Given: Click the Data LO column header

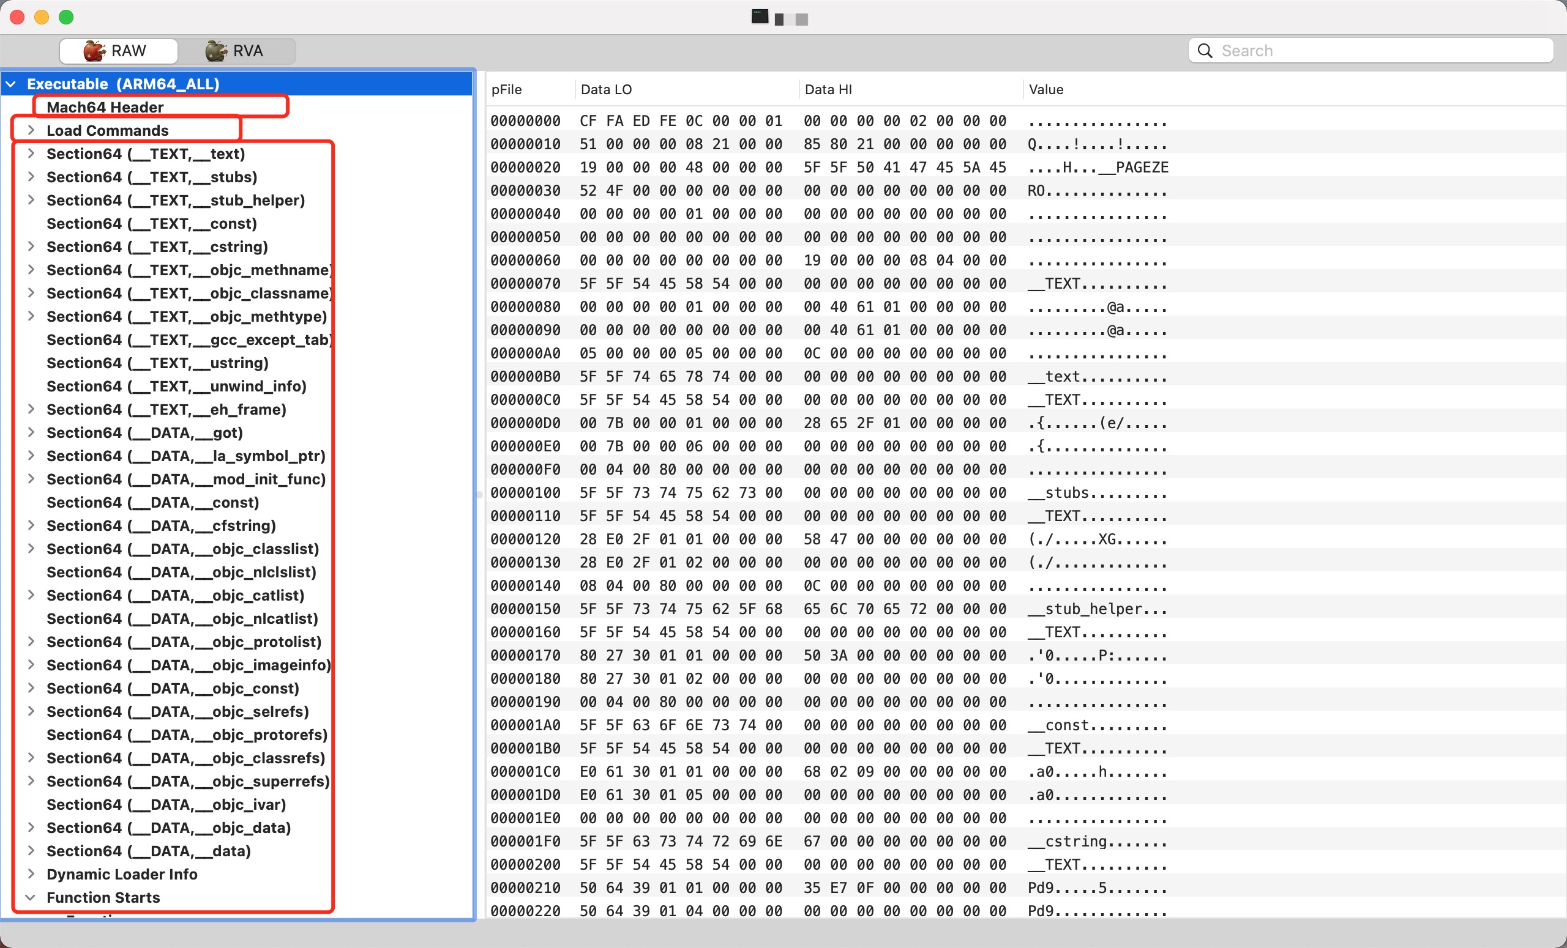Looking at the screenshot, I should [x=606, y=89].
